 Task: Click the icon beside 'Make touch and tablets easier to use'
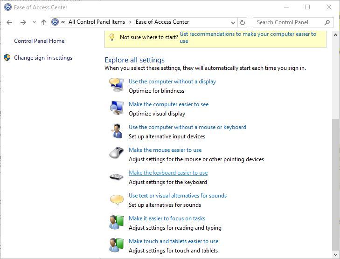[116, 245]
